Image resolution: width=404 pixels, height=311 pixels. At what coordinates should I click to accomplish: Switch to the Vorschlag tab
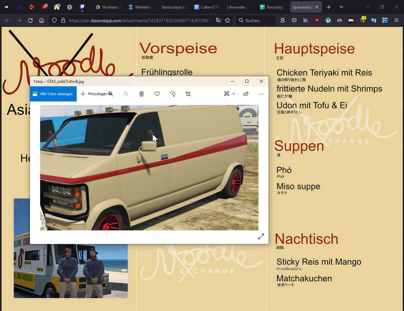(x=272, y=7)
